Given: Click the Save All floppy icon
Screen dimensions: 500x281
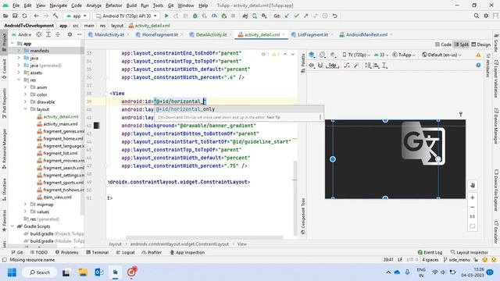Looking at the screenshot, I should tap(15, 16).
